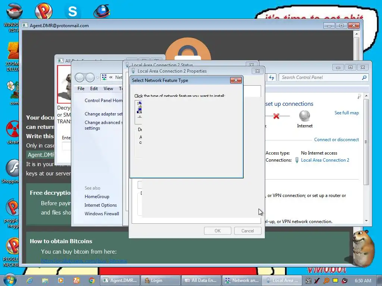Viewport: 382px width, 286px height.
Task: Click the highlighted Agent.DMR email text
Action: click(x=41, y=155)
